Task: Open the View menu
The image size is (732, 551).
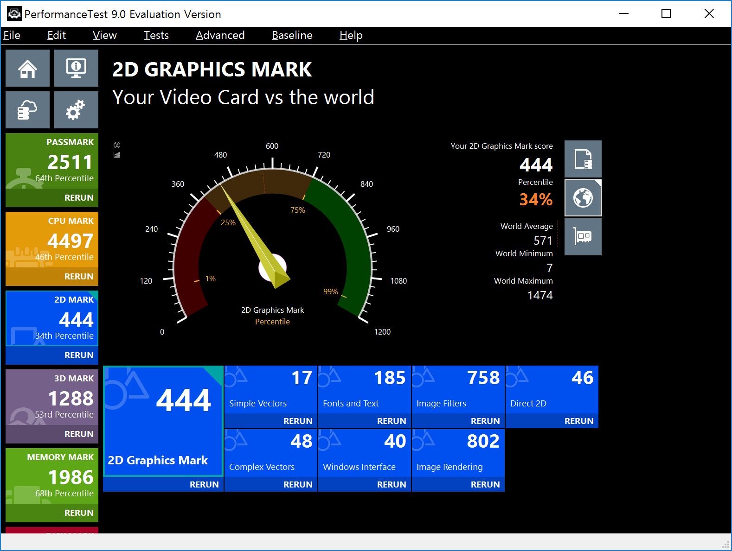Action: [104, 35]
